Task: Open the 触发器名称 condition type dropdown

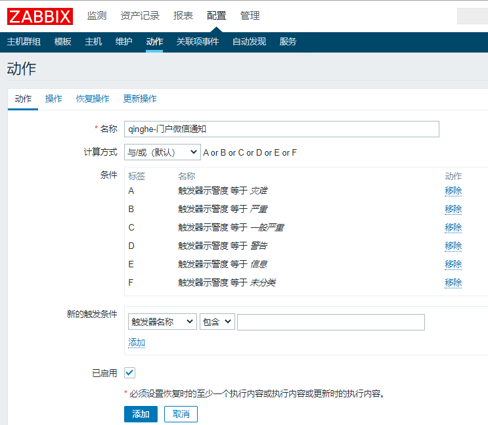Action: (x=162, y=322)
